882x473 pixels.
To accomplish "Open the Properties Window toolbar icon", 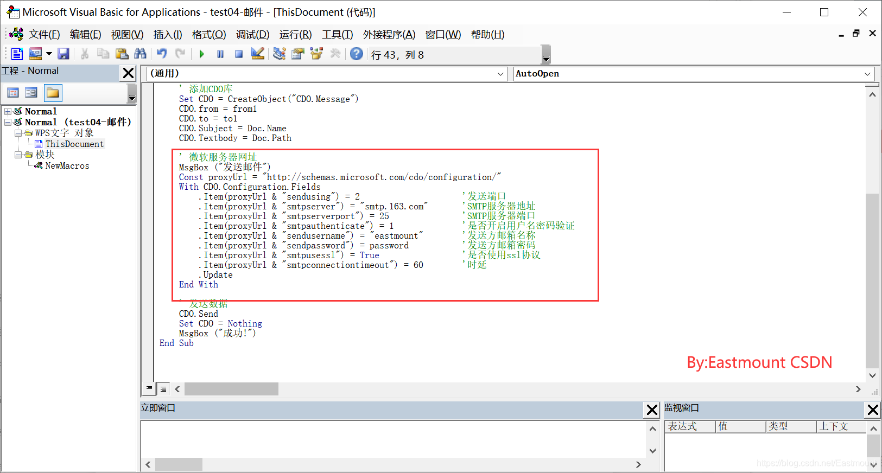I will pyautogui.click(x=298, y=54).
